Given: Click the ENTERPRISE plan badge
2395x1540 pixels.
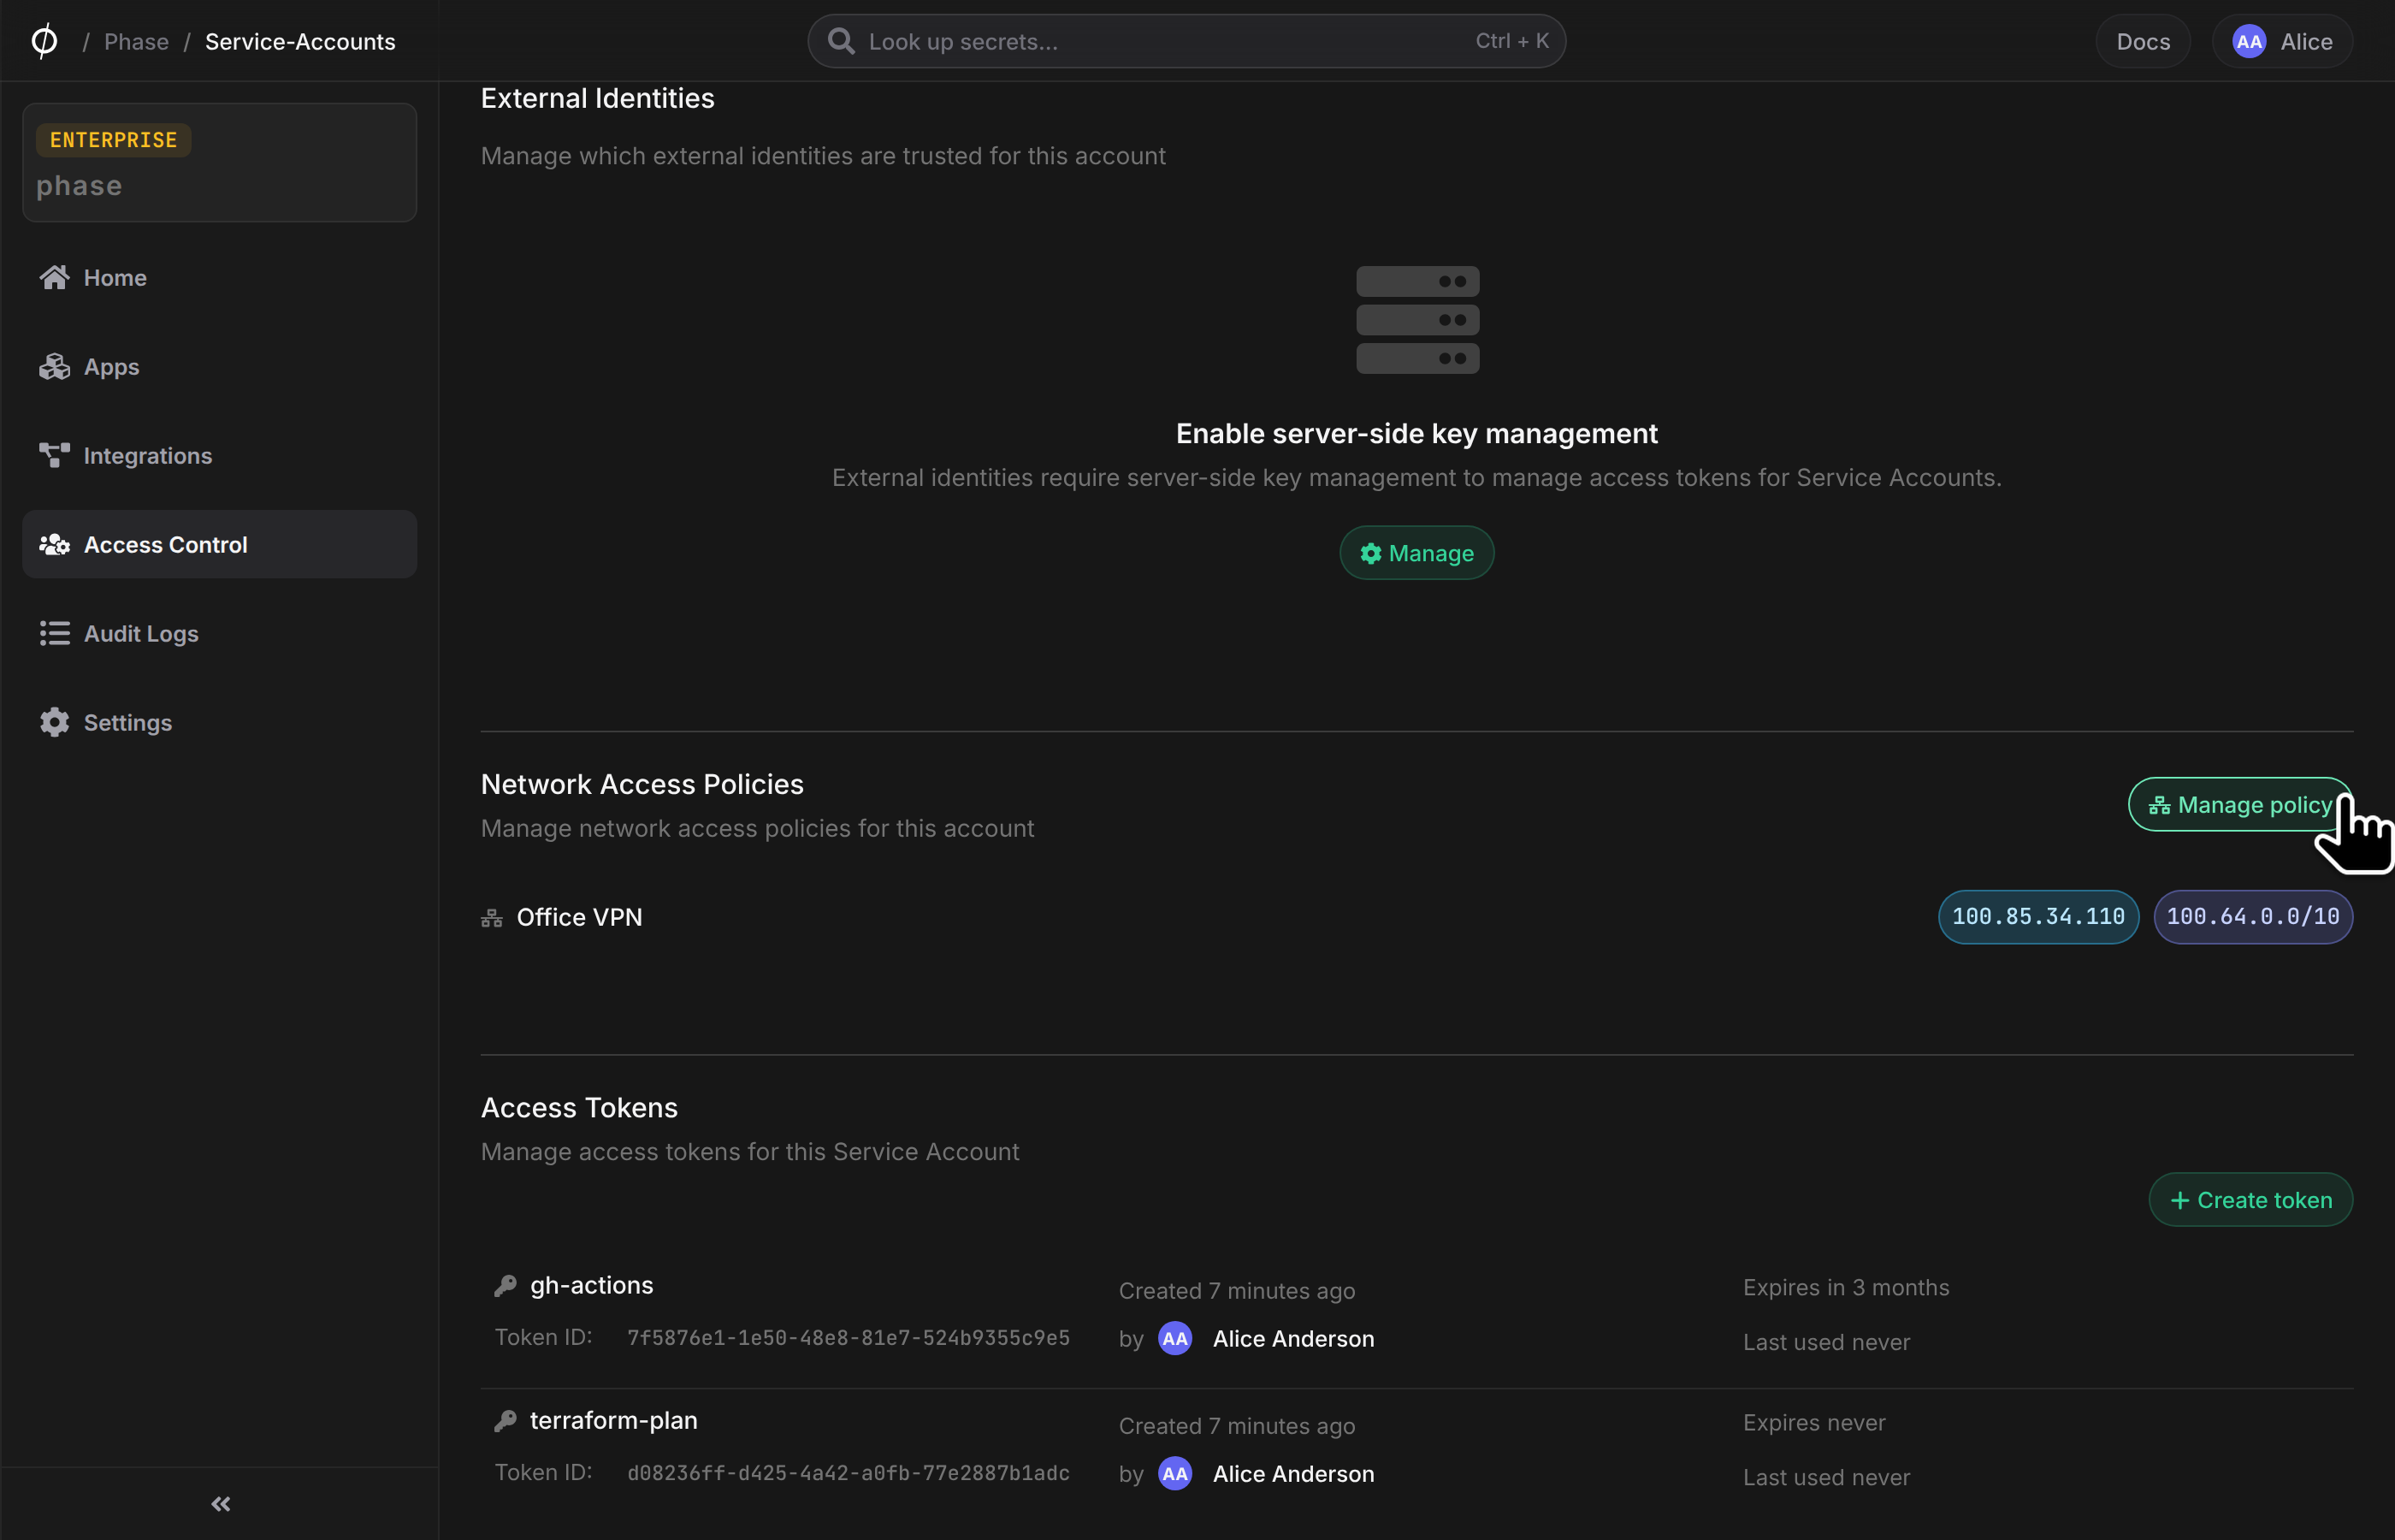Looking at the screenshot, I should [114, 140].
